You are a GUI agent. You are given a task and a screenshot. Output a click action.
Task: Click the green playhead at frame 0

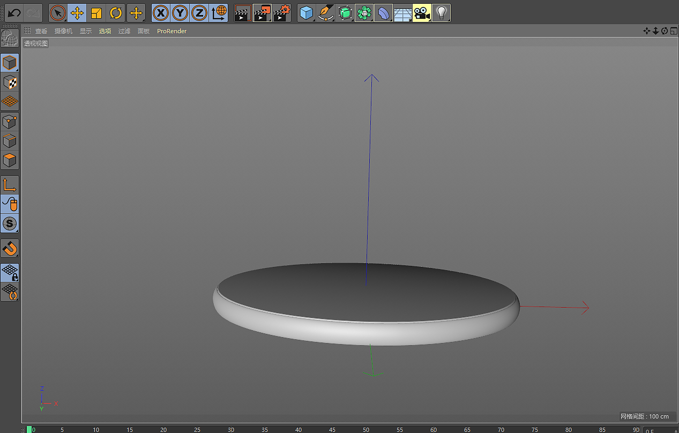29,429
